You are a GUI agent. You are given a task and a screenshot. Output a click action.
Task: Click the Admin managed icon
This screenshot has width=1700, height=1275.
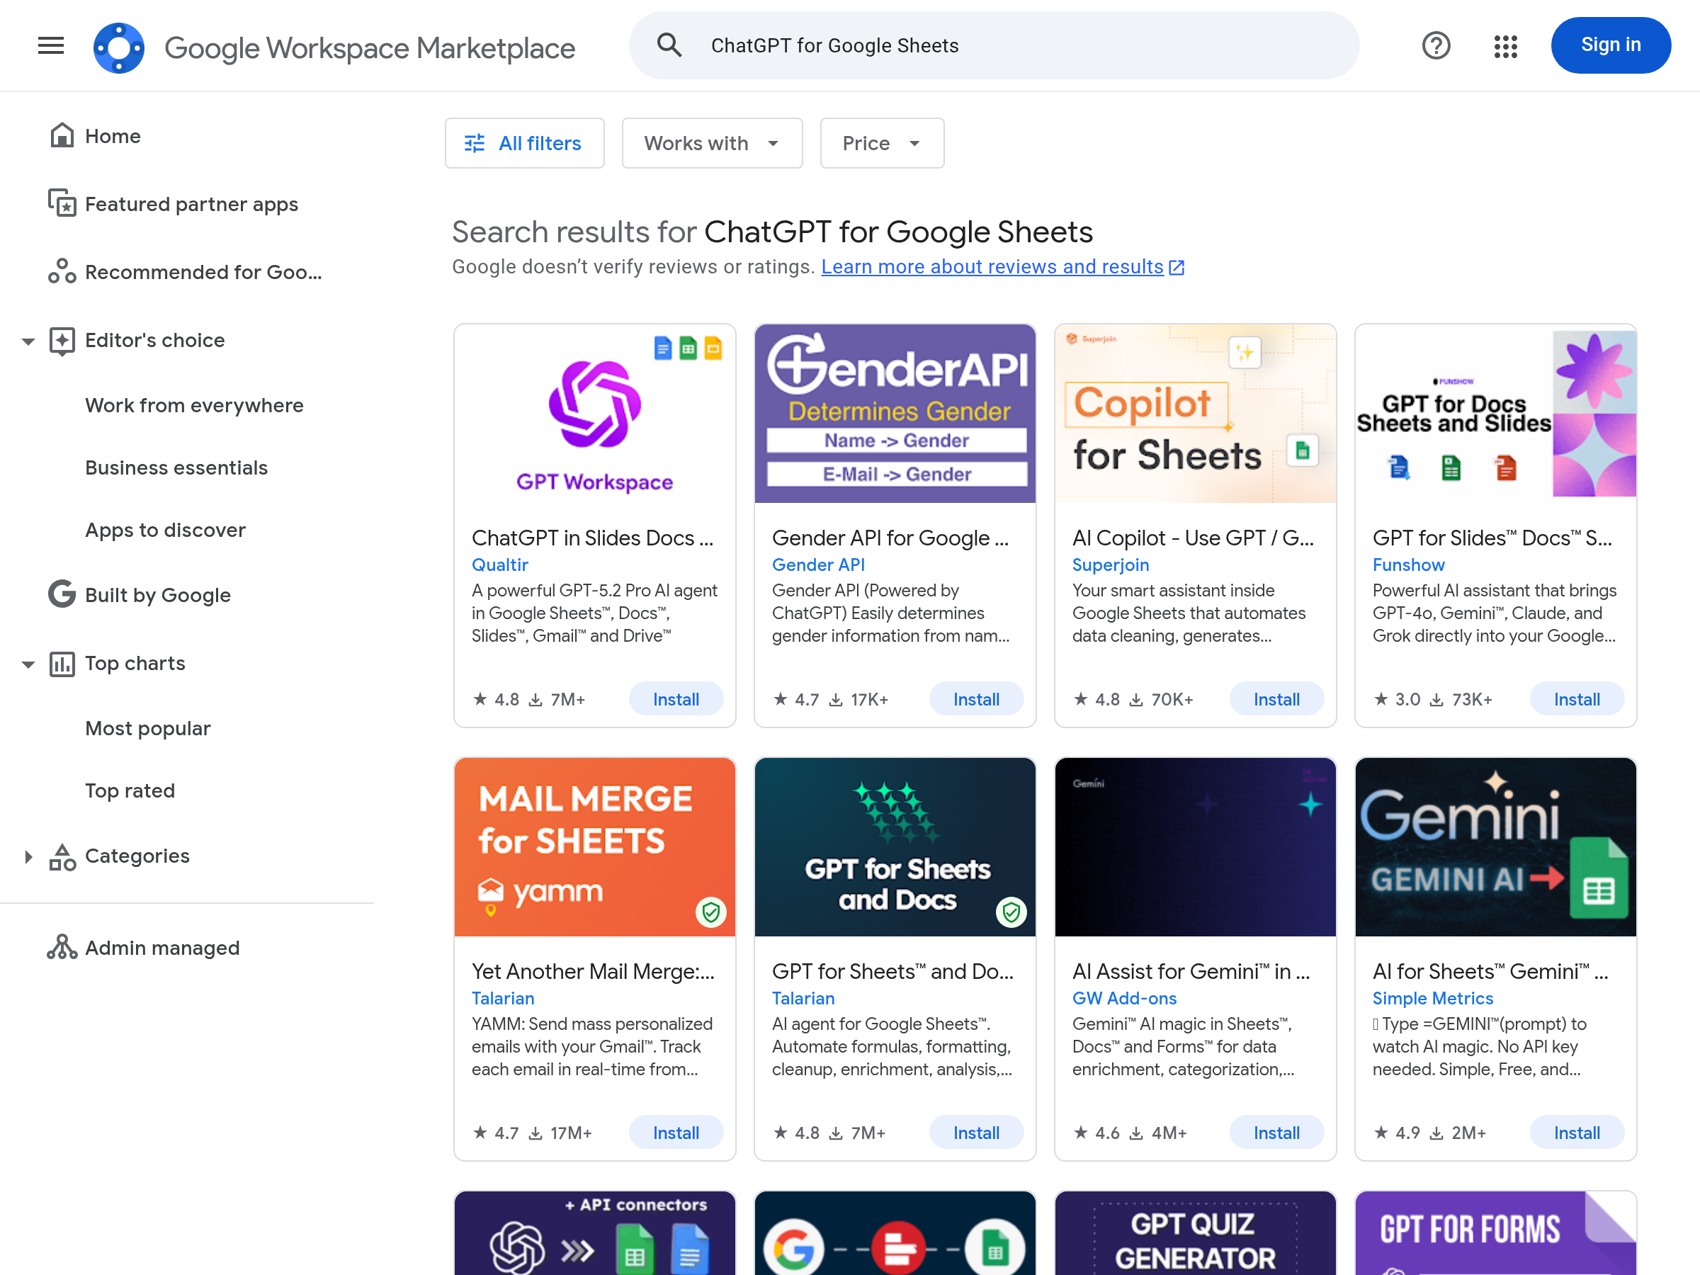[x=62, y=948]
